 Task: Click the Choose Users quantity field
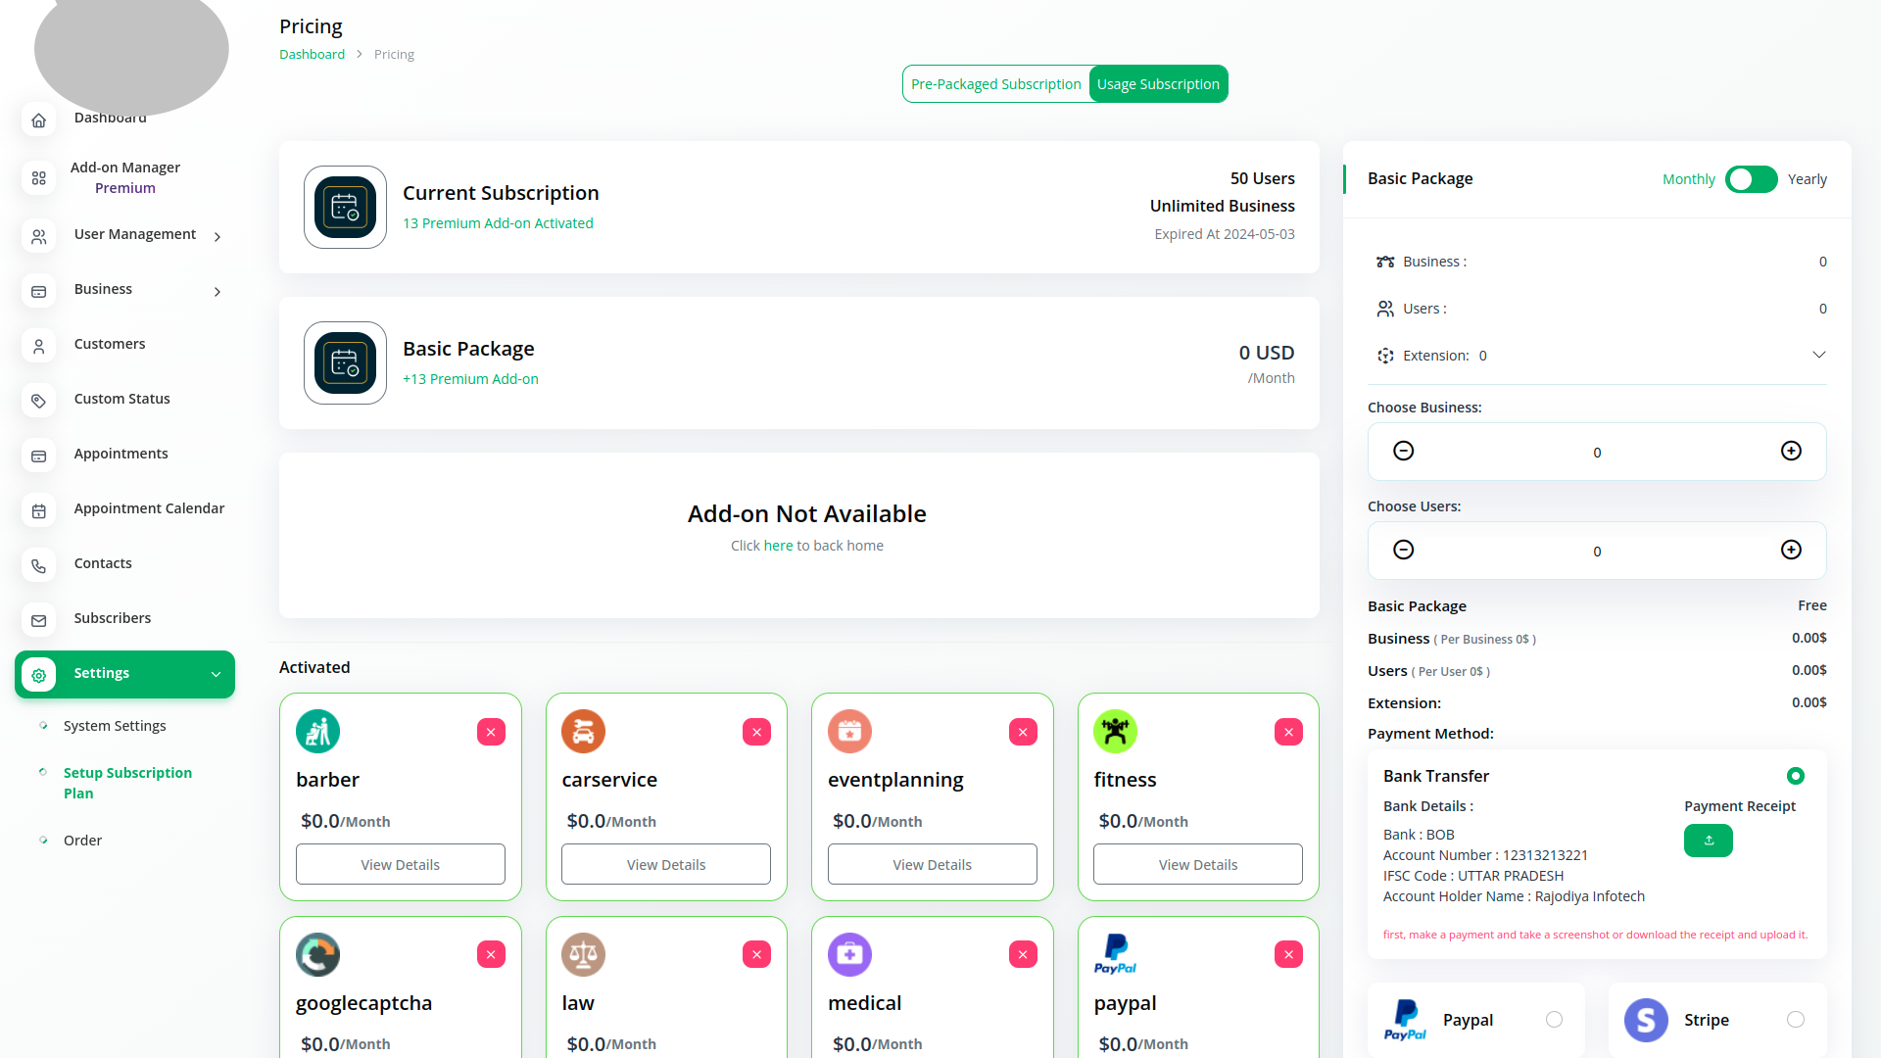tap(1597, 551)
